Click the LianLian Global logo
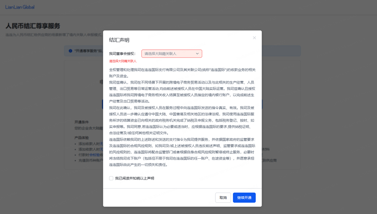 [20, 7]
